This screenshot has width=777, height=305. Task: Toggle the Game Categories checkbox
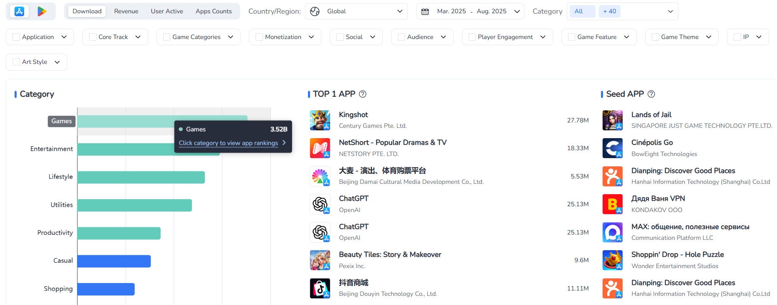point(167,37)
